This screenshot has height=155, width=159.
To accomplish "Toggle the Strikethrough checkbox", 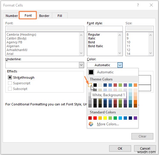I will [x=10, y=77].
